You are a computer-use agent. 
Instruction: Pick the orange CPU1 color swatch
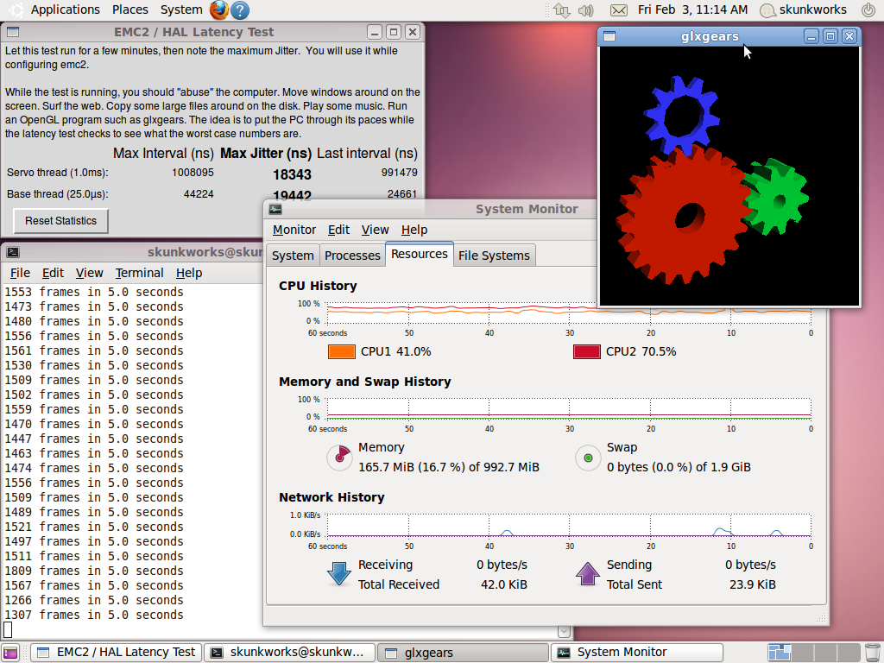(342, 352)
